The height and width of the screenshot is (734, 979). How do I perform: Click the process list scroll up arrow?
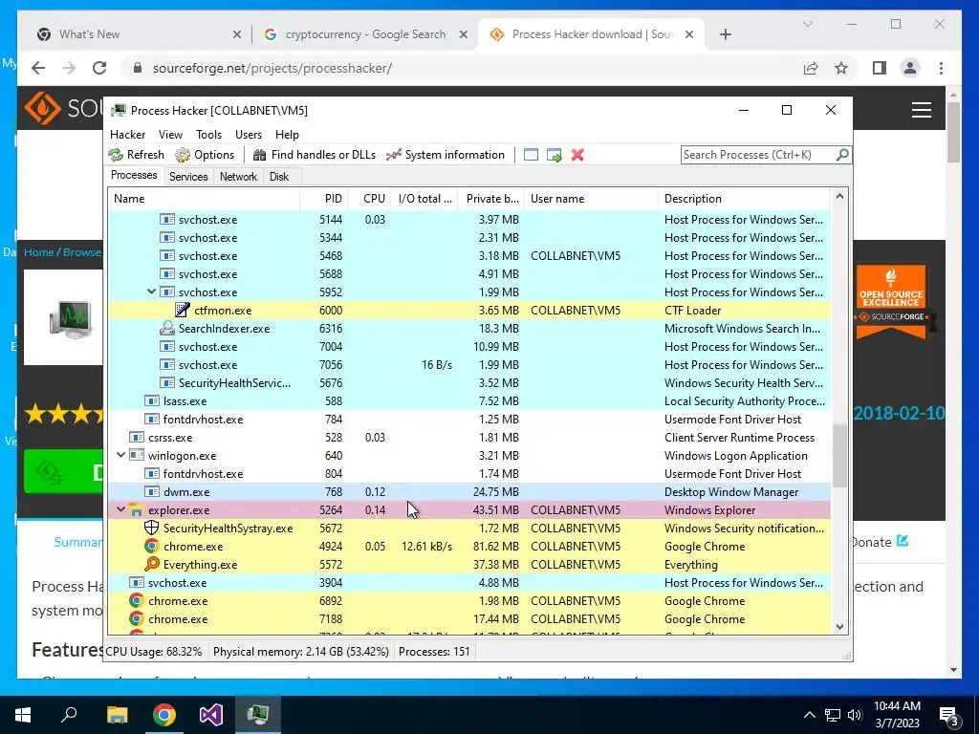click(839, 196)
